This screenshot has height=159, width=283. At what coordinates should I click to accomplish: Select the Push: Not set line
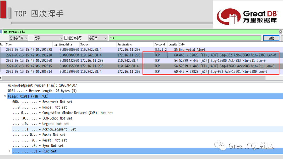tap(39, 135)
